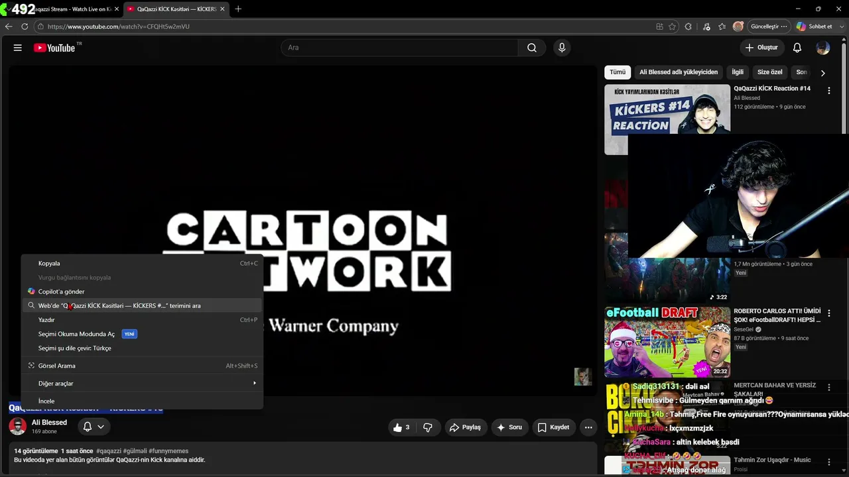Select the Tümü filter chip
This screenshot has height=477, width=849.
click(x=618, y=72)
